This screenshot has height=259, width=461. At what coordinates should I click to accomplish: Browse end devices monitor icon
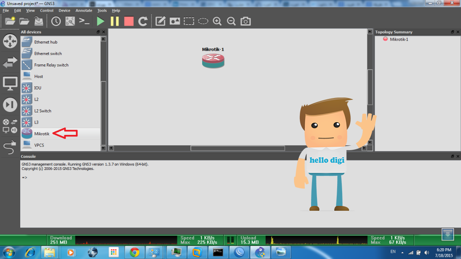[10, 84]
